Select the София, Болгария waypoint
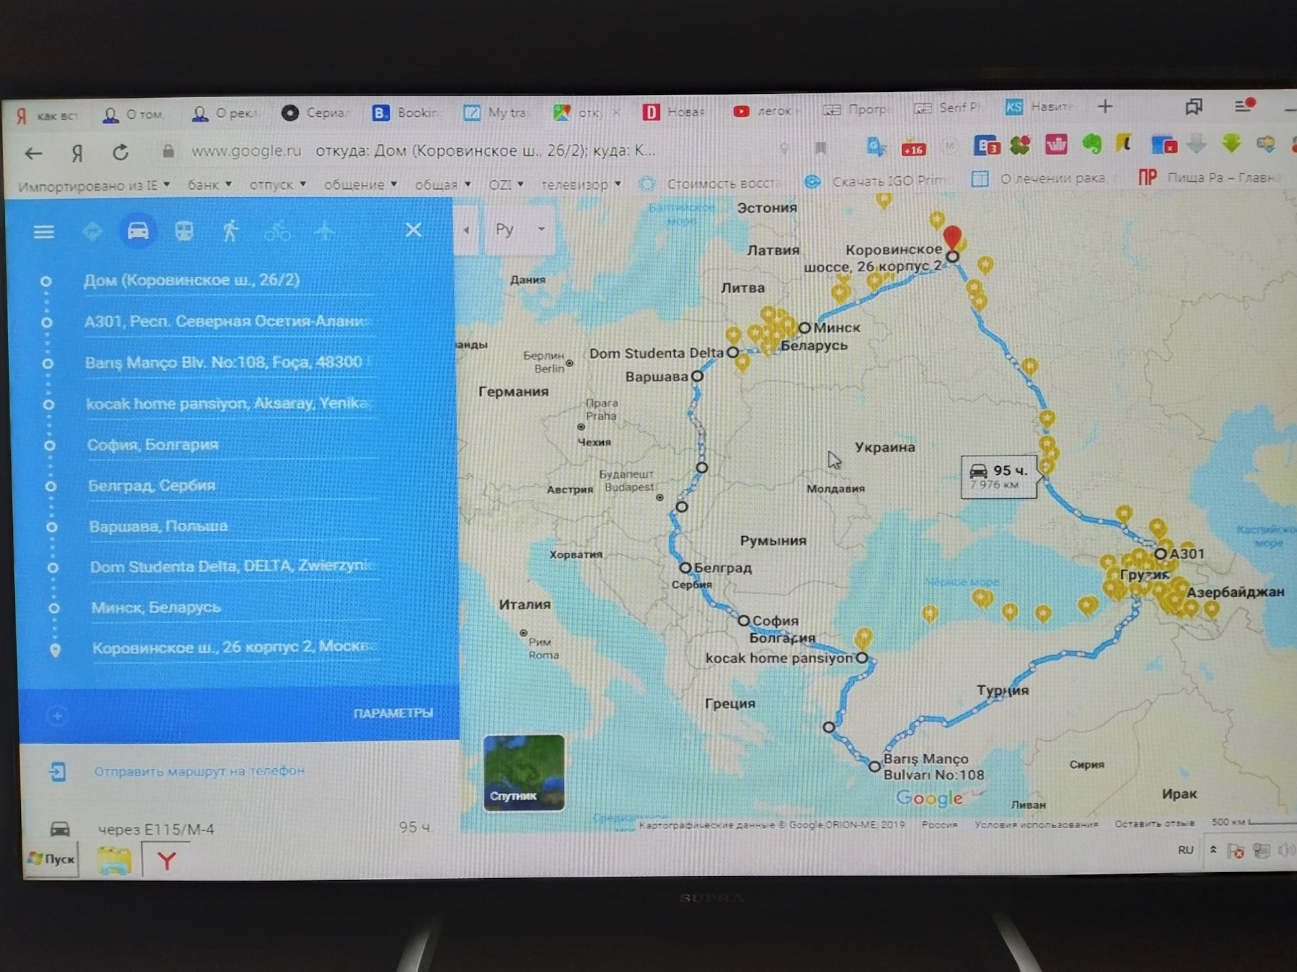The height and width of the screenshot is (972, 1297). point(232,446)
